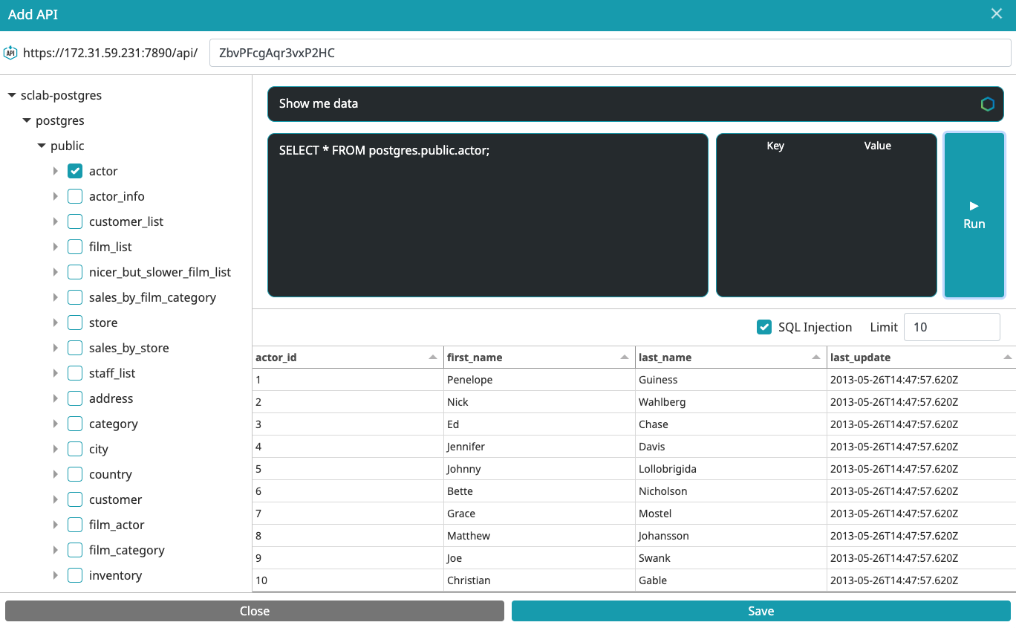Click the gray Close button

pyautogui.click(x=255, y=611)
